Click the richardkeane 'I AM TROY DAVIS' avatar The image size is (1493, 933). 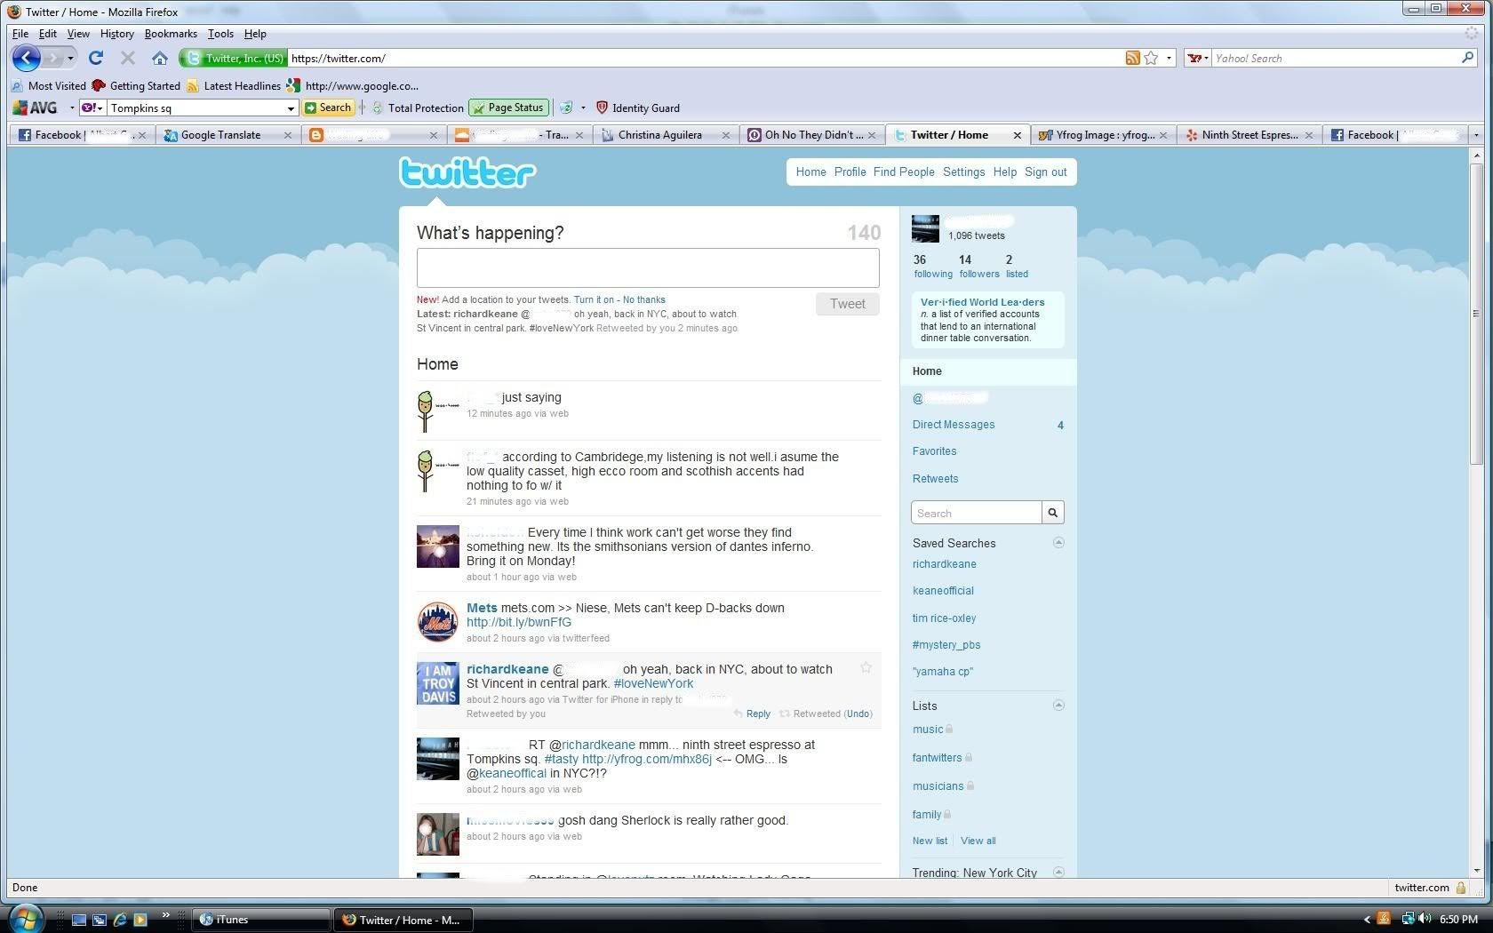(x=438, y=683)
